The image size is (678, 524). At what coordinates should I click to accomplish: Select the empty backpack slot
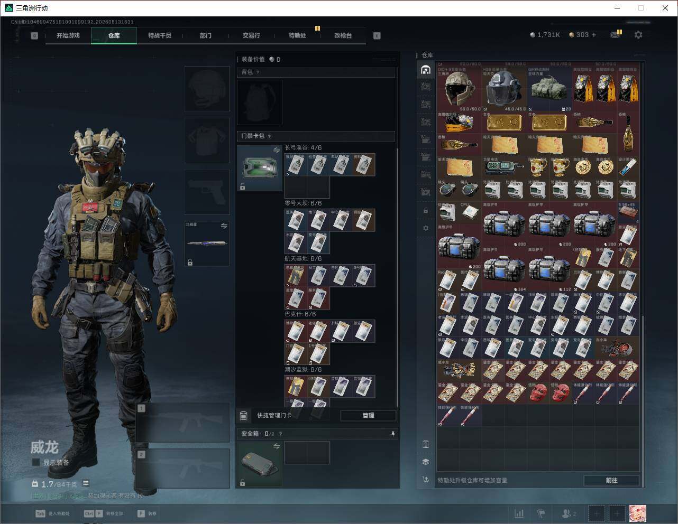[x=260, y=102]
